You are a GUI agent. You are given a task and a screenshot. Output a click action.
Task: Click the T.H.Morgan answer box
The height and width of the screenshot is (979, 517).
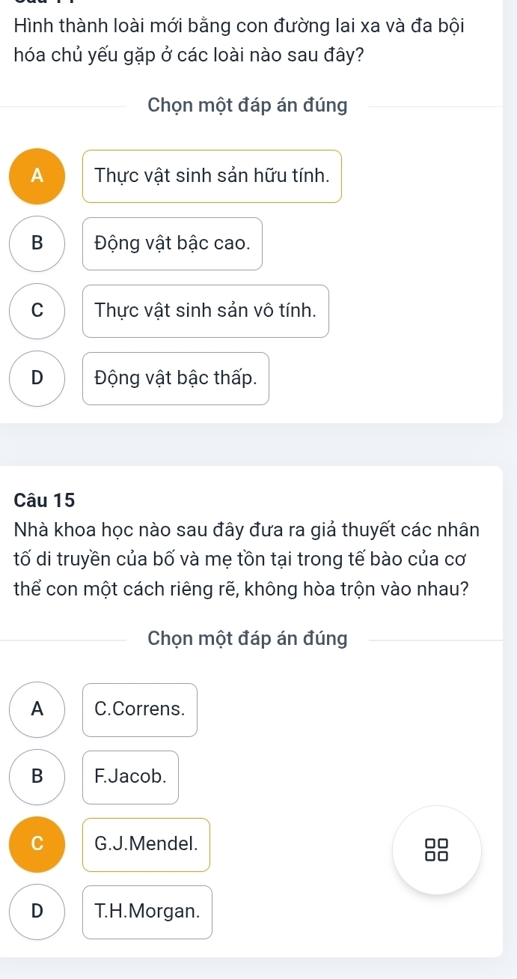[147, 912]
